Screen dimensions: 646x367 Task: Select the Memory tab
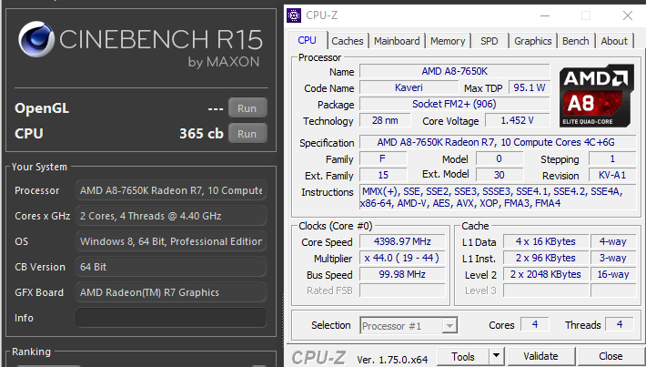[x=448, y=41]
